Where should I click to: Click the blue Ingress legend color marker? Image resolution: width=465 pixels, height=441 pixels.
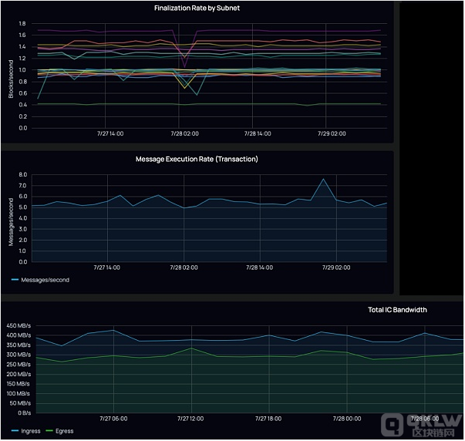pyautogui.click(x=15, y=431)
